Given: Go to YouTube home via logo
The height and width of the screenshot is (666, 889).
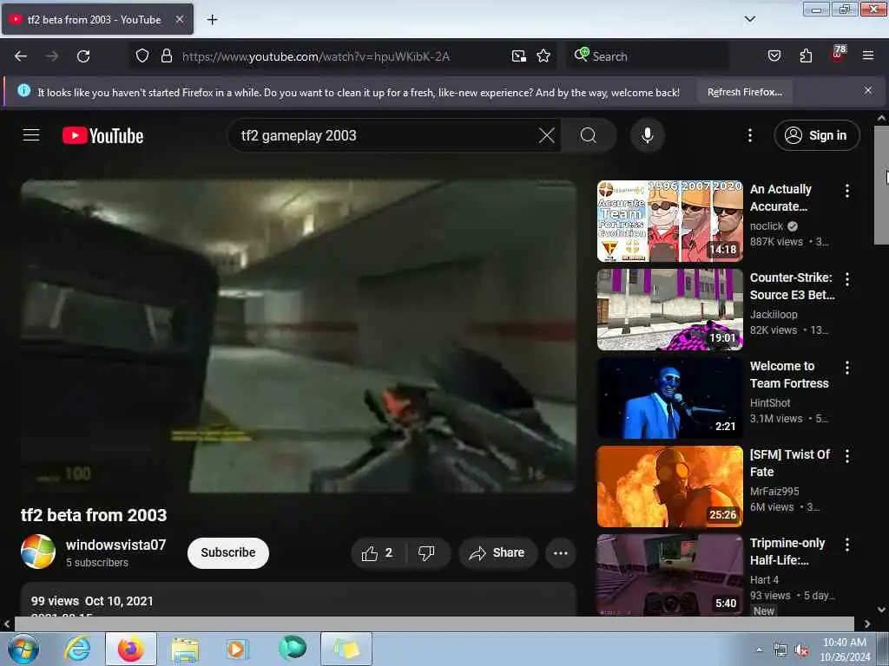Looking at the screenshot, I should tap(102, 136).
